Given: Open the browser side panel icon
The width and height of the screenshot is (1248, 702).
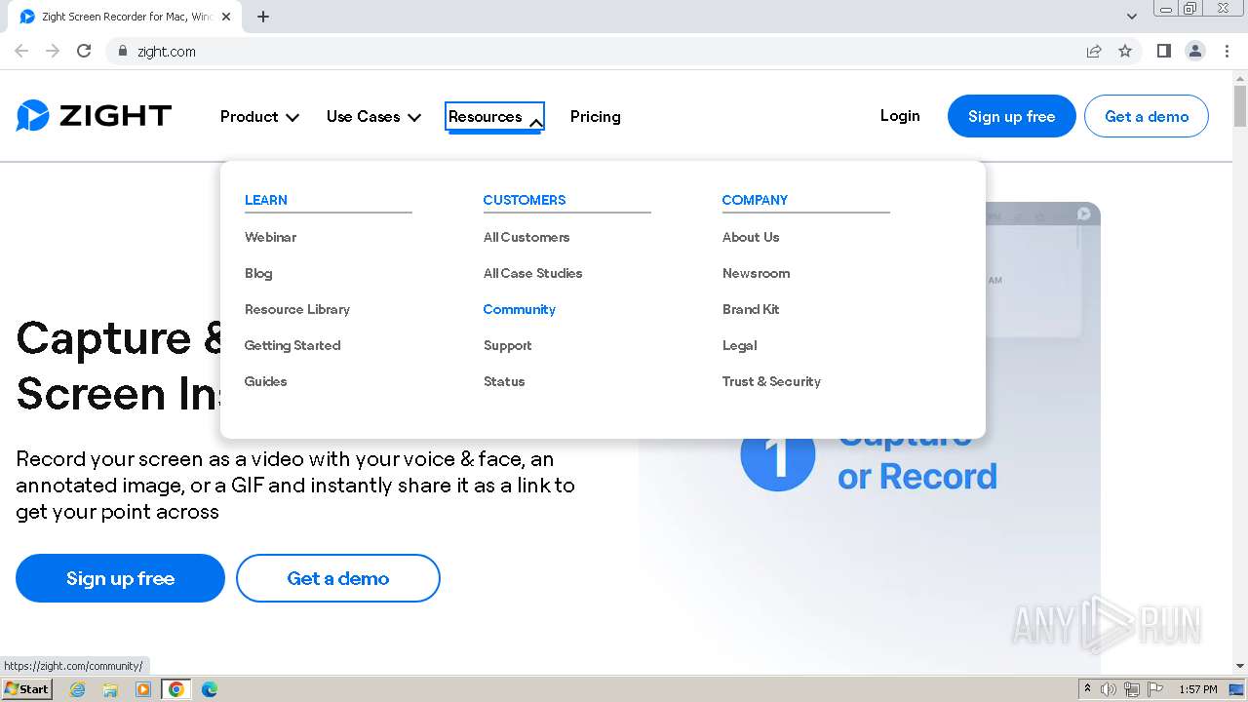Looking at the screenshot, I should [1163, 51].
